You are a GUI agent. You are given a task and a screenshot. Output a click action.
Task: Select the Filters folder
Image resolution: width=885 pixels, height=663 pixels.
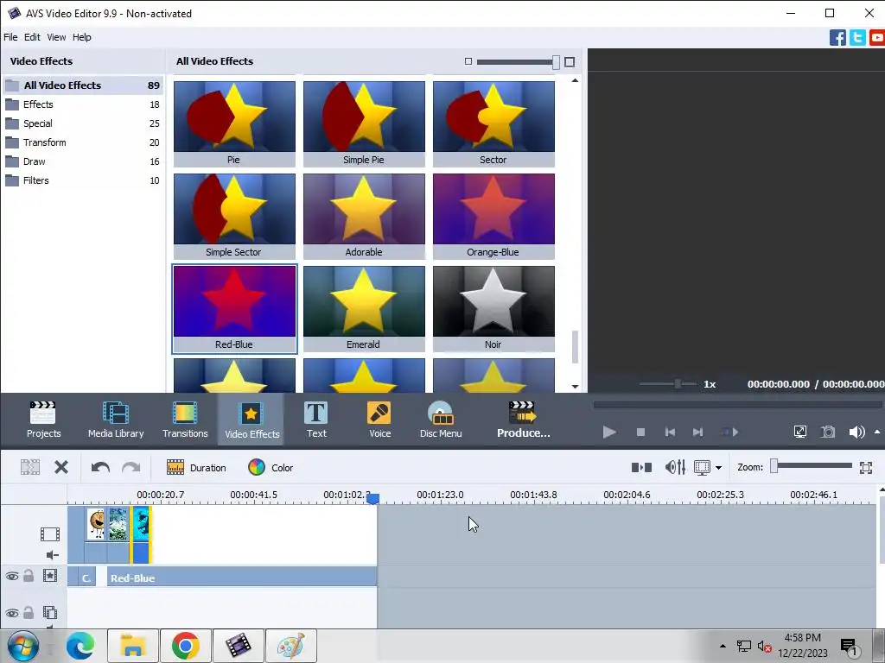[x=83, y=180]
